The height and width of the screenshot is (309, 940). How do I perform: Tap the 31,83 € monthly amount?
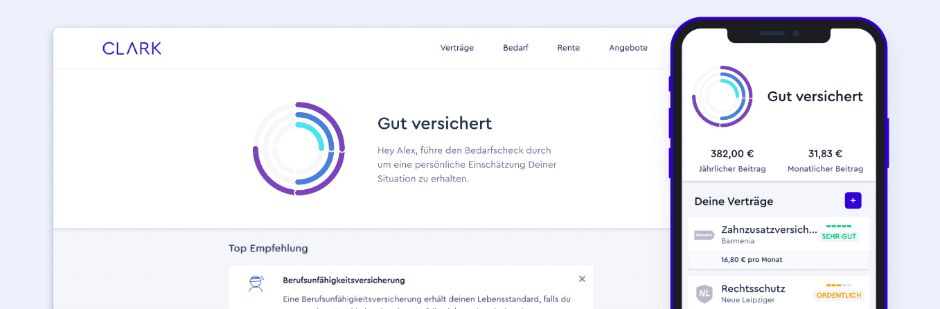(x=825, y=154)
